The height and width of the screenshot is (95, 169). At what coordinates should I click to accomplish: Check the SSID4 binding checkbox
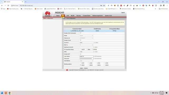pyautogui.click(x=104, y=65)
